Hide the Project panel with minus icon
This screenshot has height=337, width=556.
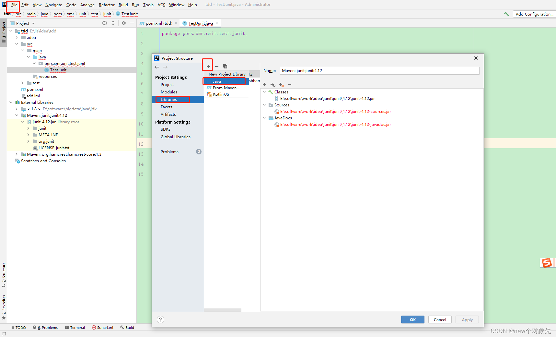132,23
